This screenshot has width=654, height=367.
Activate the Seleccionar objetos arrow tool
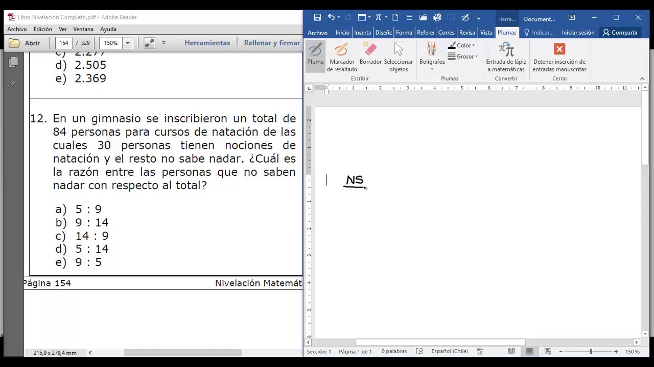click(399, 57)
